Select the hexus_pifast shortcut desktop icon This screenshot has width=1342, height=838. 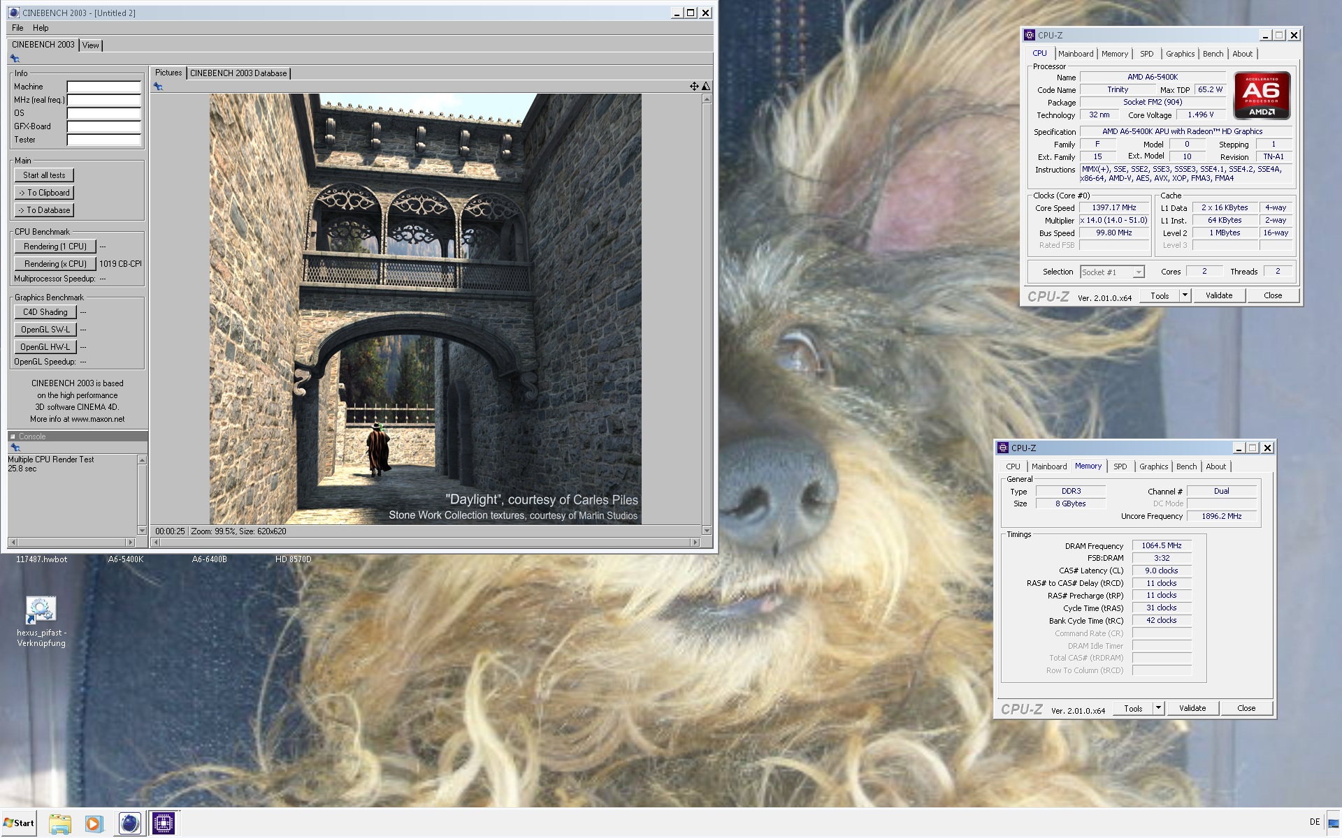click(41, 622)
